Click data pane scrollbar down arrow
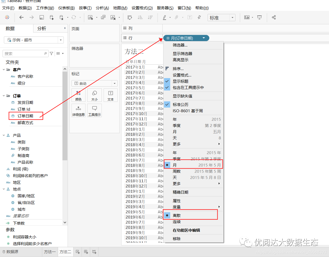This screenshot has width=329, height=257. (x=65, y=222)
